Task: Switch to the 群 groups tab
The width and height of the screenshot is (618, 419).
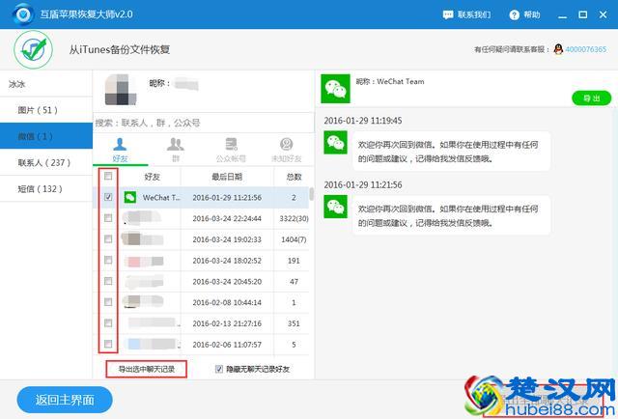Action: click(176, 151)
